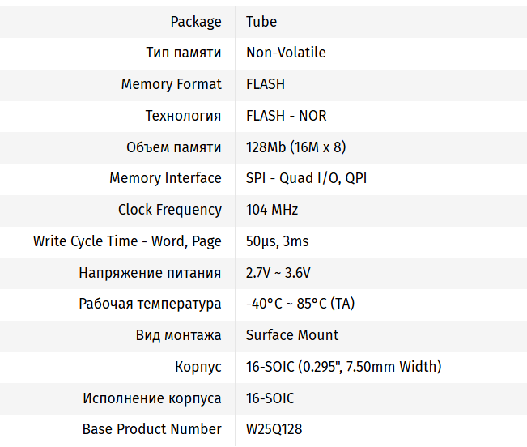Select the 'W25Q128' product number value
Viewport: 527px width, 447px height.
[x=274, y=429]
